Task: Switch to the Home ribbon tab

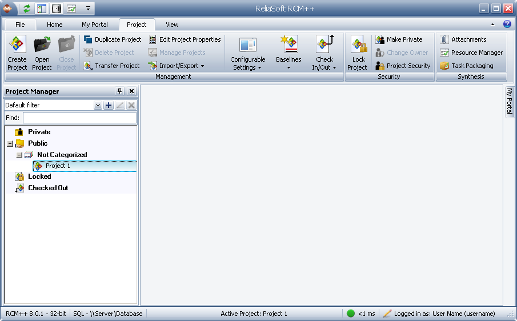Action: click(55, 25)
